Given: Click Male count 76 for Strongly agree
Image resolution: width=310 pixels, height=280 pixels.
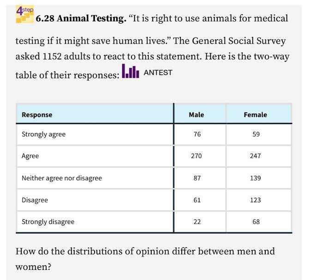Looking at the screenshot, I should click(x=197, y=134).
